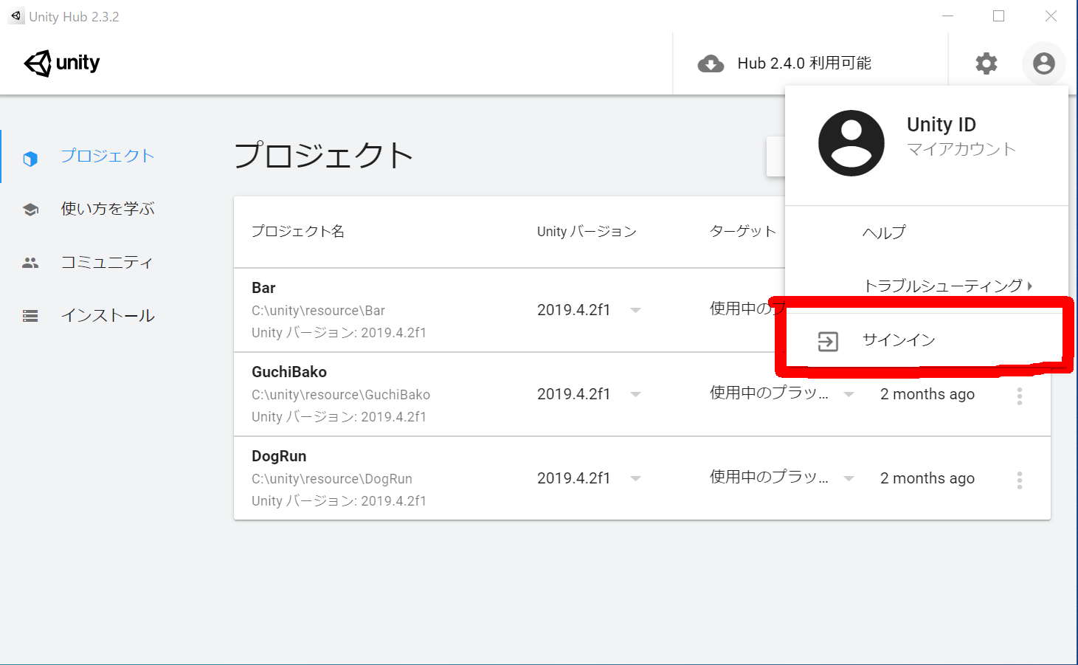Click the list Installs sidebar icon
1078x665 pixels.
(30, 316)
